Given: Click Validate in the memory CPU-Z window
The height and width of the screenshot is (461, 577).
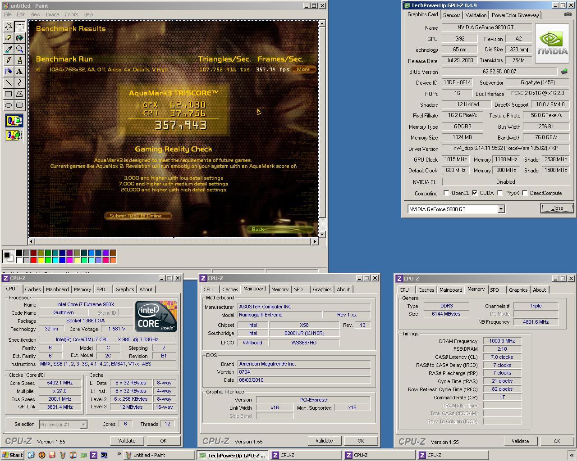Looking at the screenshot, I should [520, 441].
